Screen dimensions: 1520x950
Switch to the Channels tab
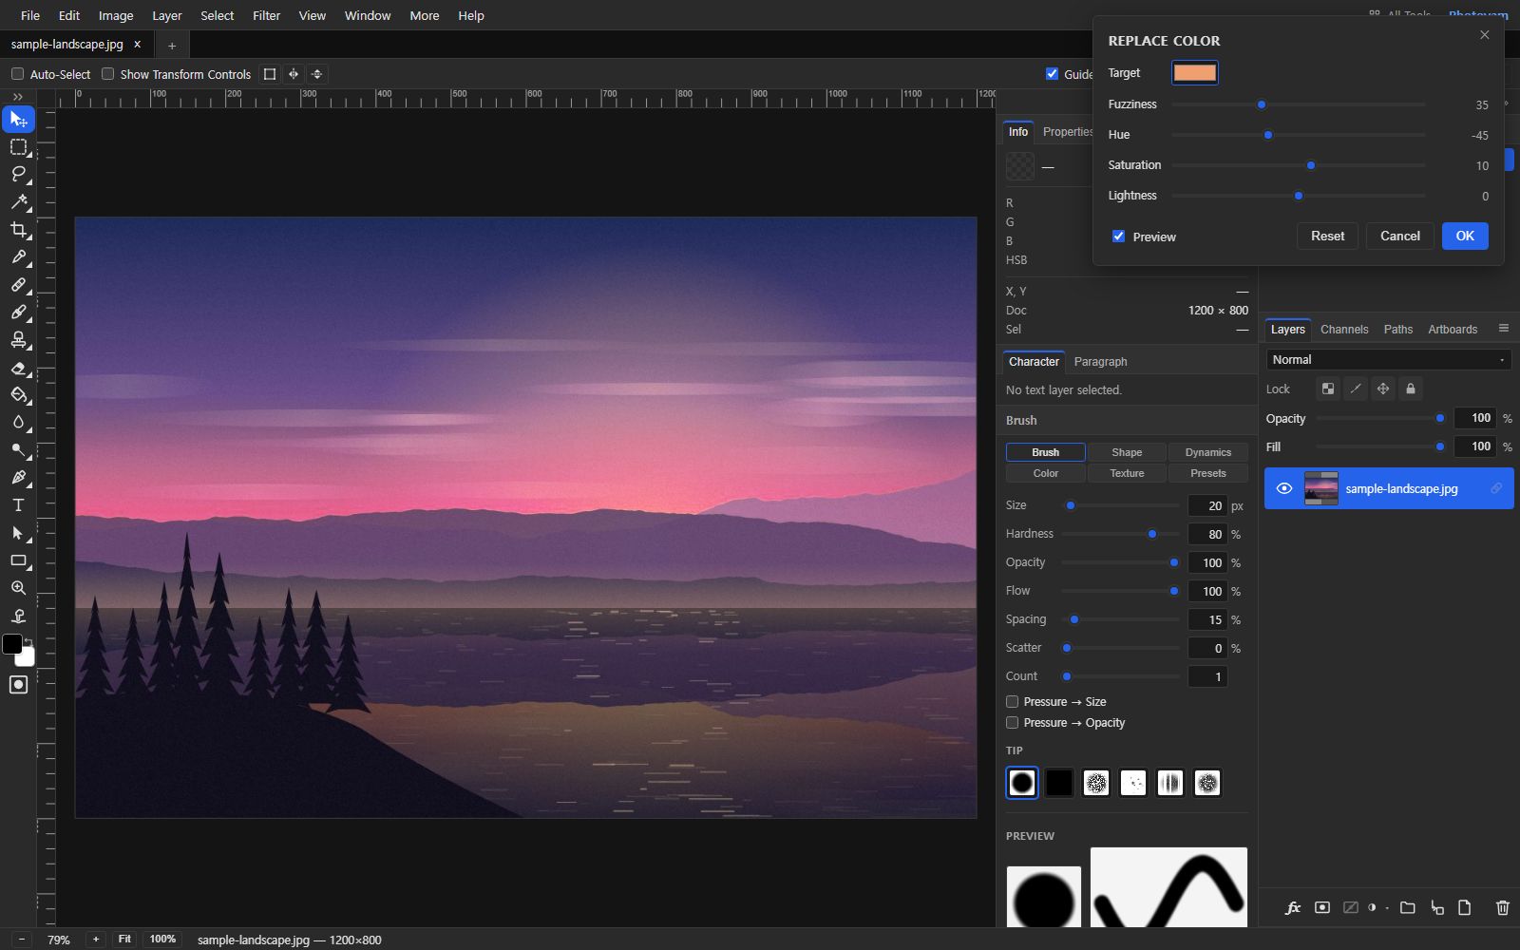pos(1344,330)
